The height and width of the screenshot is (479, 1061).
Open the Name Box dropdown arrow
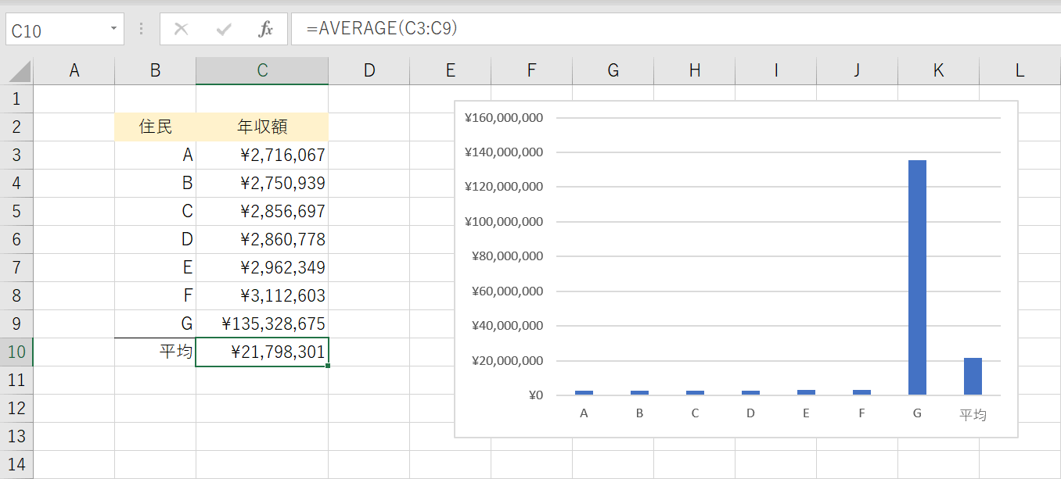pos(114,29)
